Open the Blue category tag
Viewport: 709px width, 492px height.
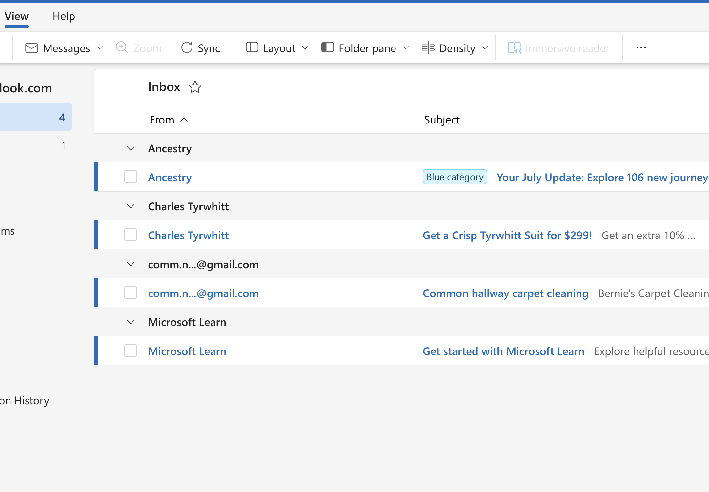tap(455, 177)
